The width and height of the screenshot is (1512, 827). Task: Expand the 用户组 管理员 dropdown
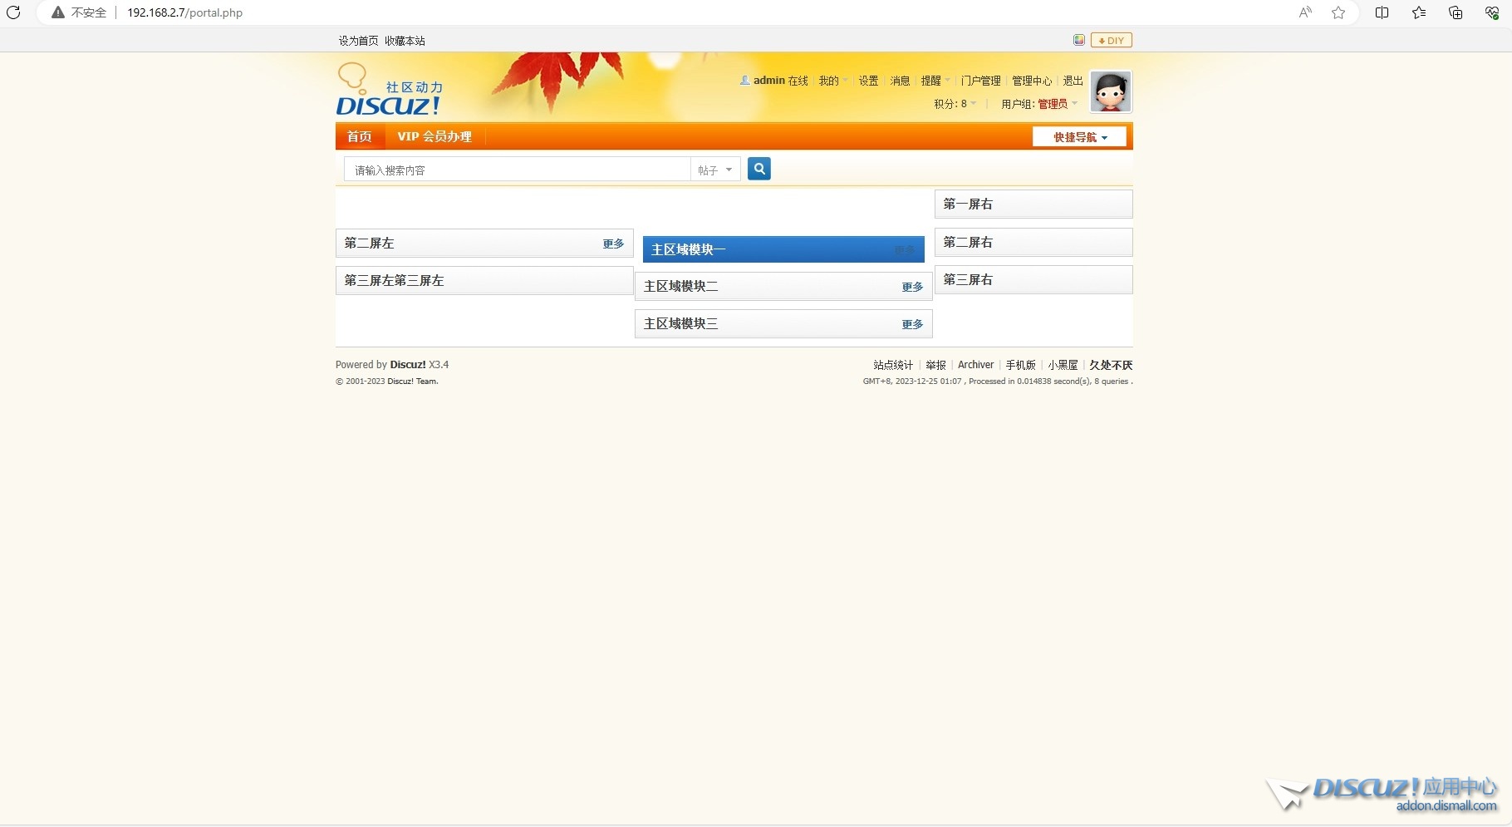pyautogui.click(x=1039, y=104)
